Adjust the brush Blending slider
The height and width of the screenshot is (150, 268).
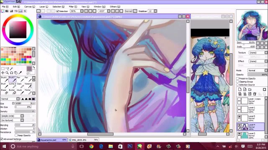coord(25,125)
